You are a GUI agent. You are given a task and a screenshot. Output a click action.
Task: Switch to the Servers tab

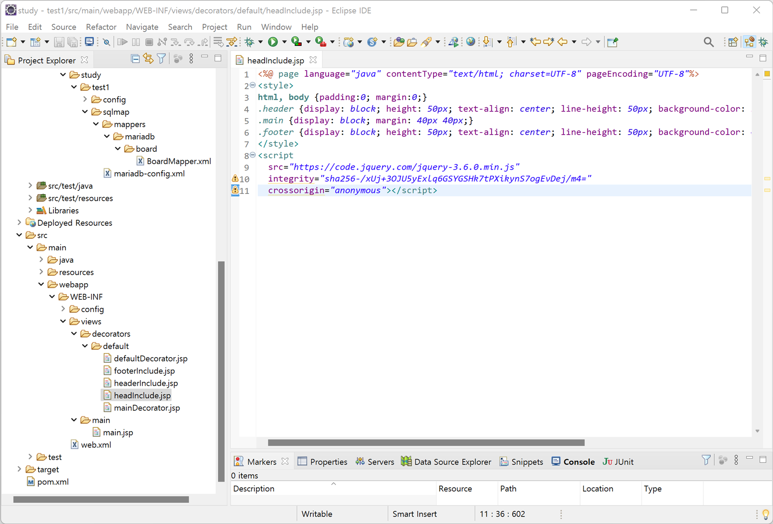375,461
